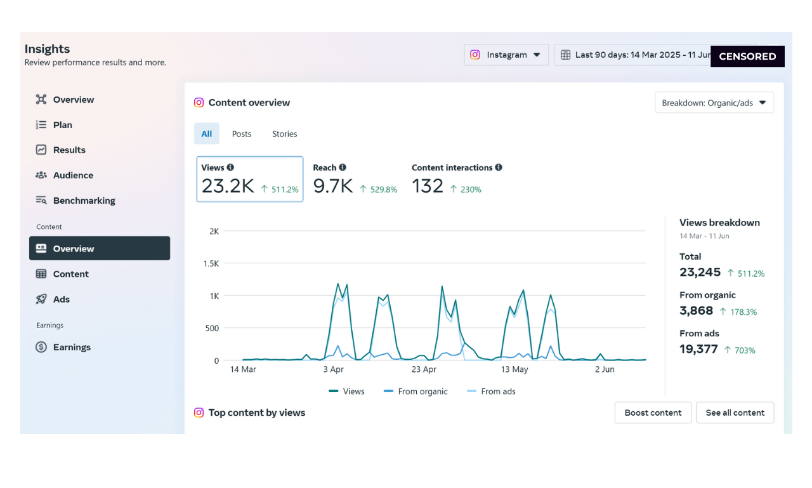Click the Overview icon in sidebar top
The width and height of the screenshot is (812, 488).
pyautogui.click(x=41, y=100)
